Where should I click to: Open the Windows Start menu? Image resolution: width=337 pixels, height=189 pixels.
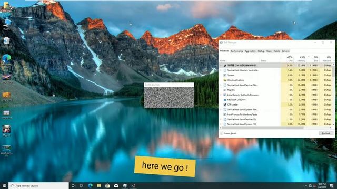[4, 185]
